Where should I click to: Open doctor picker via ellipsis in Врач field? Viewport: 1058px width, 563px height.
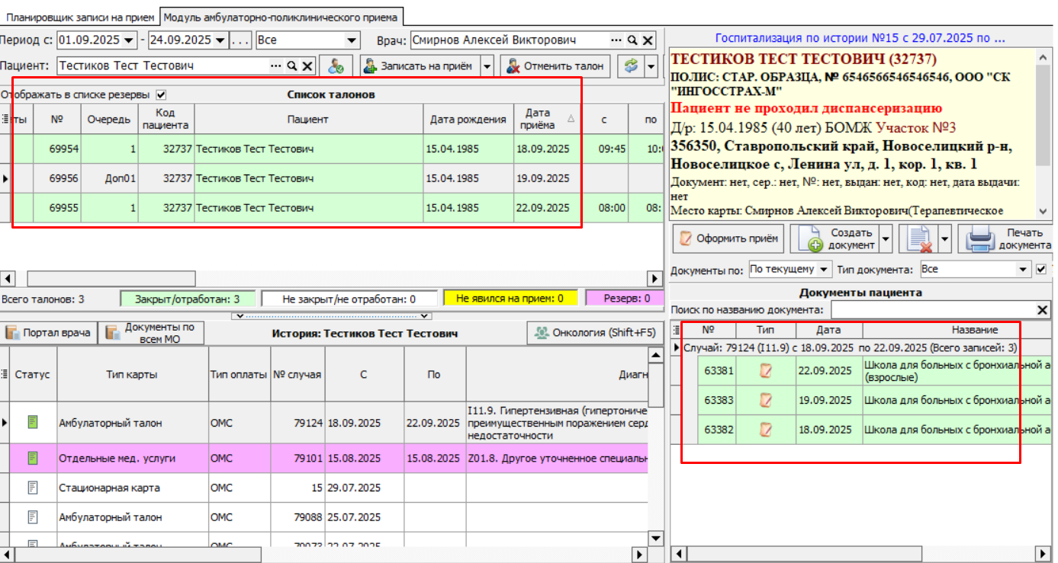tap(617, 40)
